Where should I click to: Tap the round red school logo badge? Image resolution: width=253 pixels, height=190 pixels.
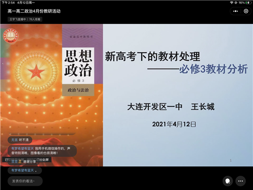11,36
